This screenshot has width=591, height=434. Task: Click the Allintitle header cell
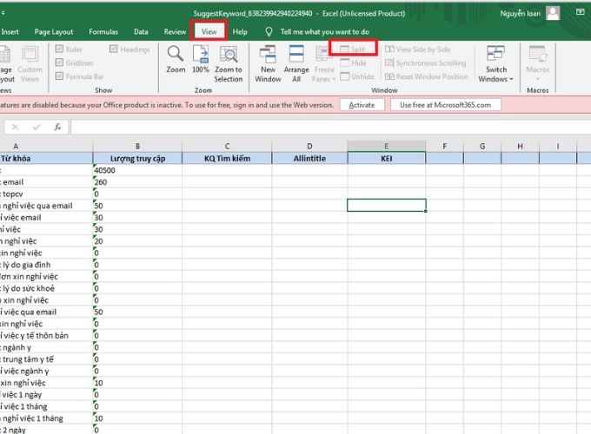click(309, 158)
